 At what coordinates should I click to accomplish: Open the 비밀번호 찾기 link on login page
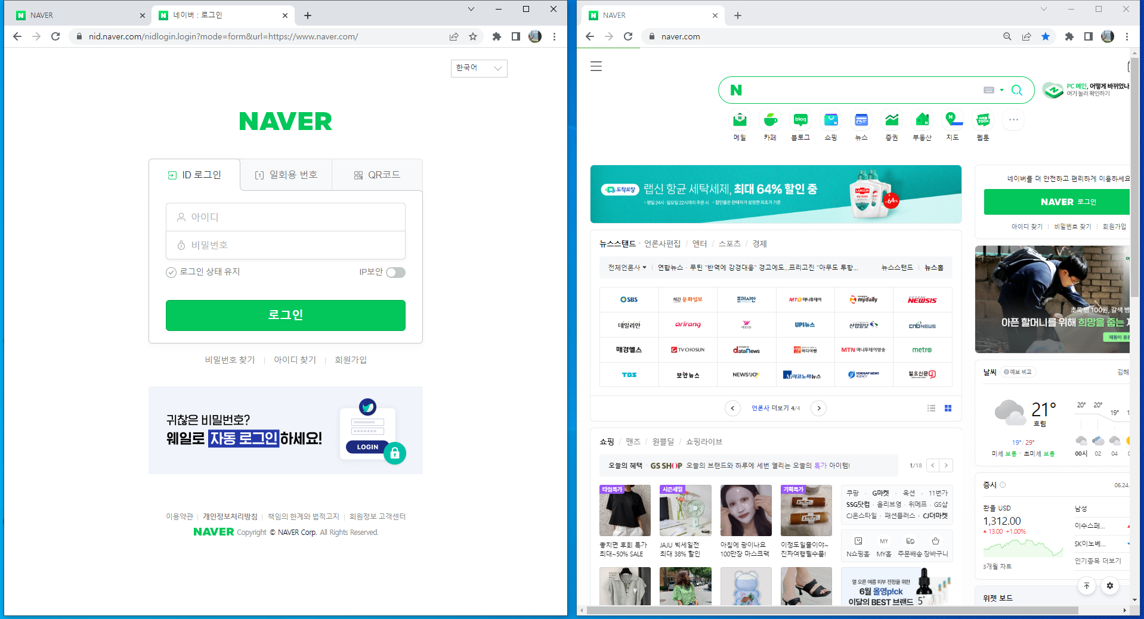tap(230, 360)
